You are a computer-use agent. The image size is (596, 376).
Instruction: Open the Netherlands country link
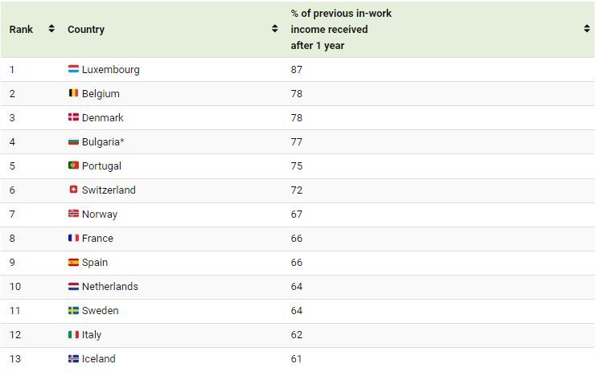tap(110, 286)
